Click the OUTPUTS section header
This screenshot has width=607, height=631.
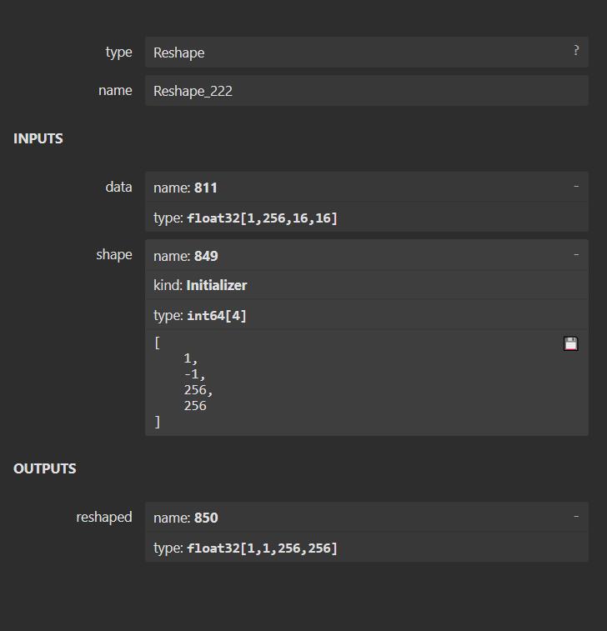[x=45, y=468]
